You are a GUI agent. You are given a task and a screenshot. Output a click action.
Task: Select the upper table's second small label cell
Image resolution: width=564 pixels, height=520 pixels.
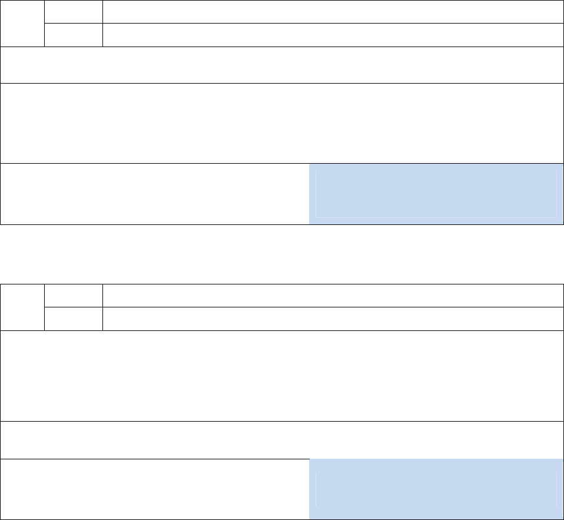pos(74,35)
